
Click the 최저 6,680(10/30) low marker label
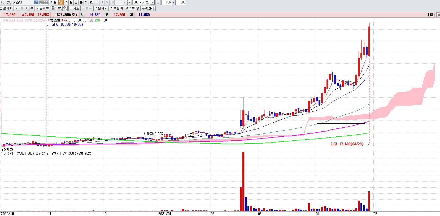tap(67, 25)
